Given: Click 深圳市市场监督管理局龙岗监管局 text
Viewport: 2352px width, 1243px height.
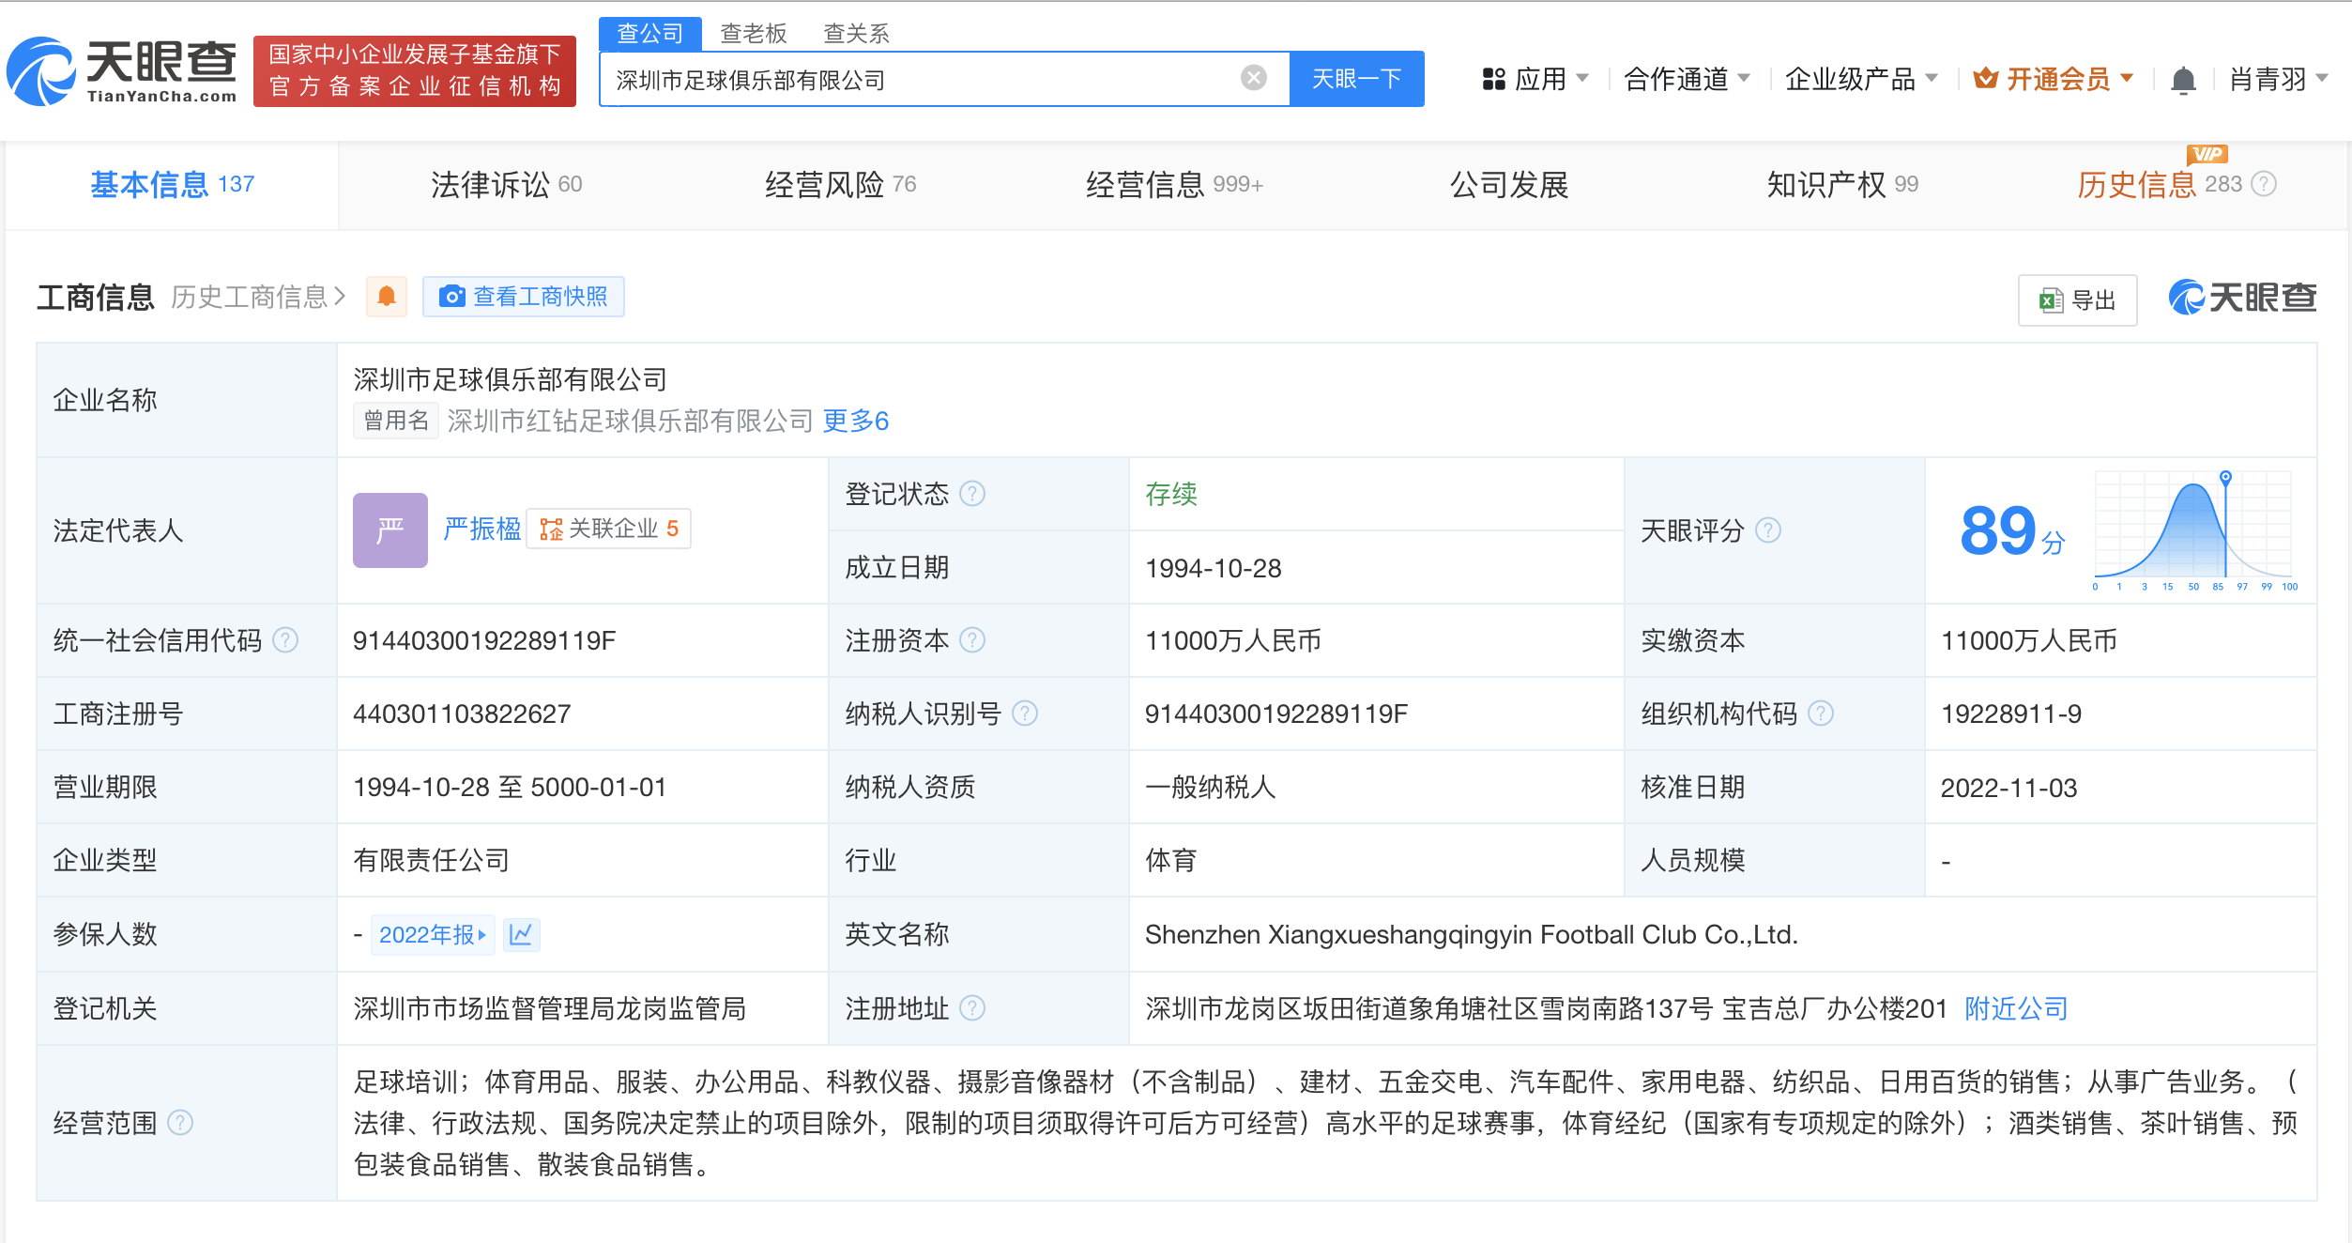Looking at the screenshot, I should pyautogui.click(x=550, y=1008).
